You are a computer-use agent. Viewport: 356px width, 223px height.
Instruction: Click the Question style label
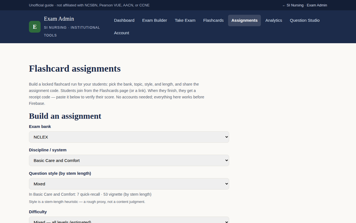point(60,173)
